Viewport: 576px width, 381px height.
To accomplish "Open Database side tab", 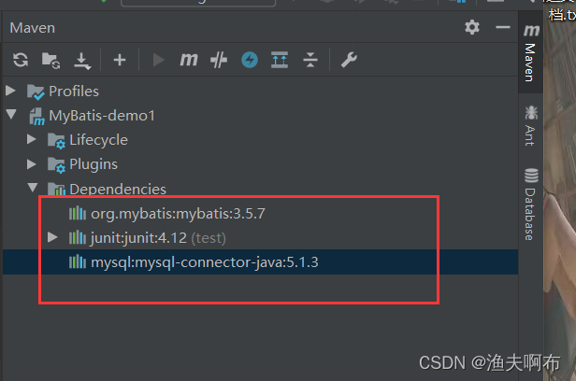I will tap(530, 205).
